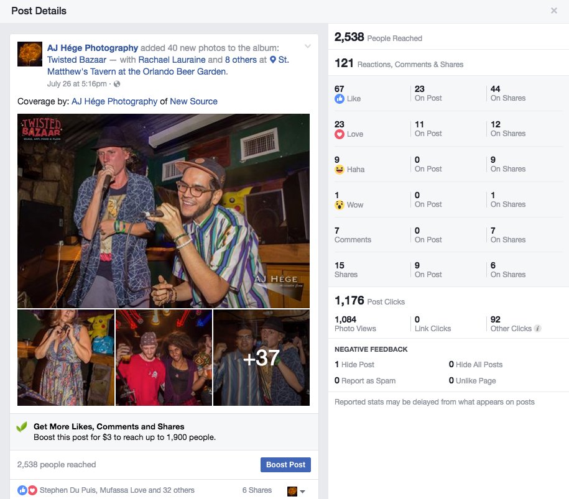
Task: Show the 8 others tagged
Action: click(241, 60)
